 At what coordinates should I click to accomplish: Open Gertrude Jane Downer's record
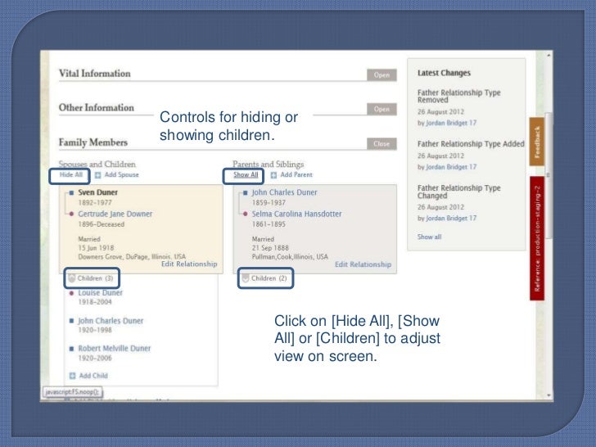(x=115, y=214)
